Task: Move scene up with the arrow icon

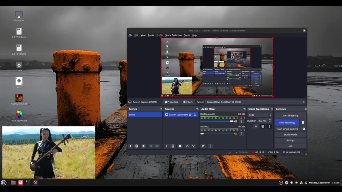Action: point(151,146)
